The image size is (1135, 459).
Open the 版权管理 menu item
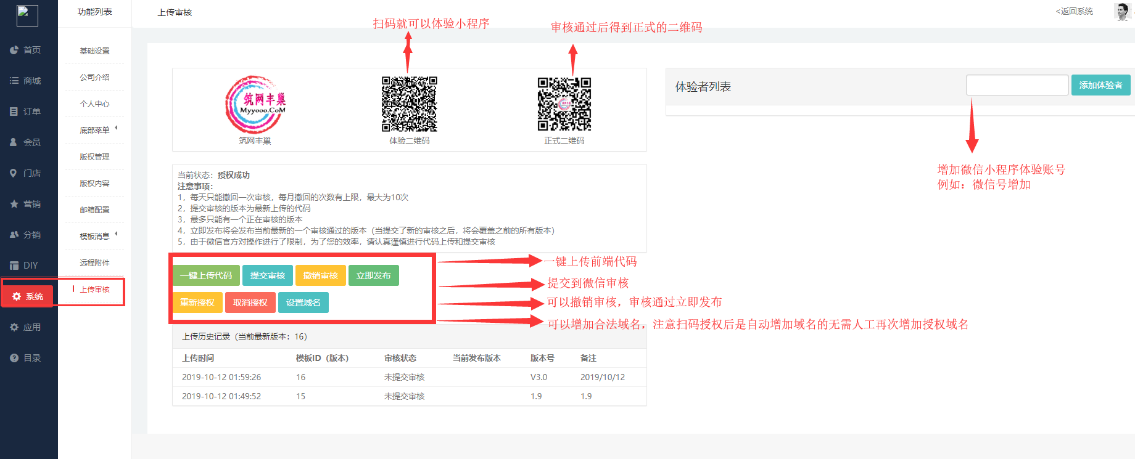click(x=94, y=157)
